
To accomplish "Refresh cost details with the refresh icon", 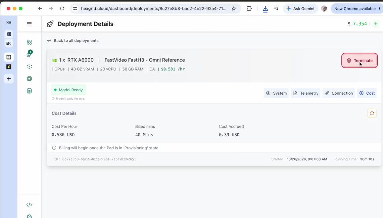I will pos(372,113).
